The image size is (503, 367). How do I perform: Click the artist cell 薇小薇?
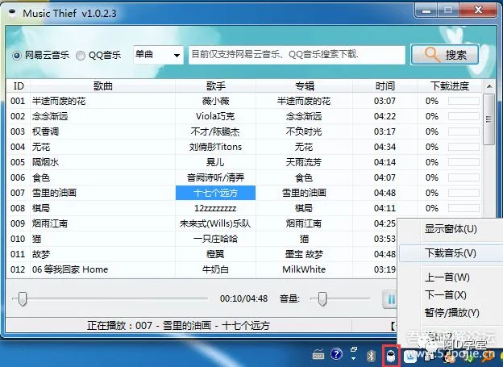click(x=215, y=101)
